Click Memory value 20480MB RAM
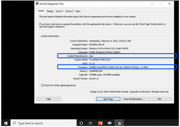180x127 pixels. click(96, 71)
